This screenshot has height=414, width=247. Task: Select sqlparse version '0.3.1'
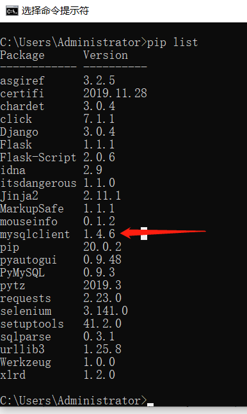(x=99, y=337)
